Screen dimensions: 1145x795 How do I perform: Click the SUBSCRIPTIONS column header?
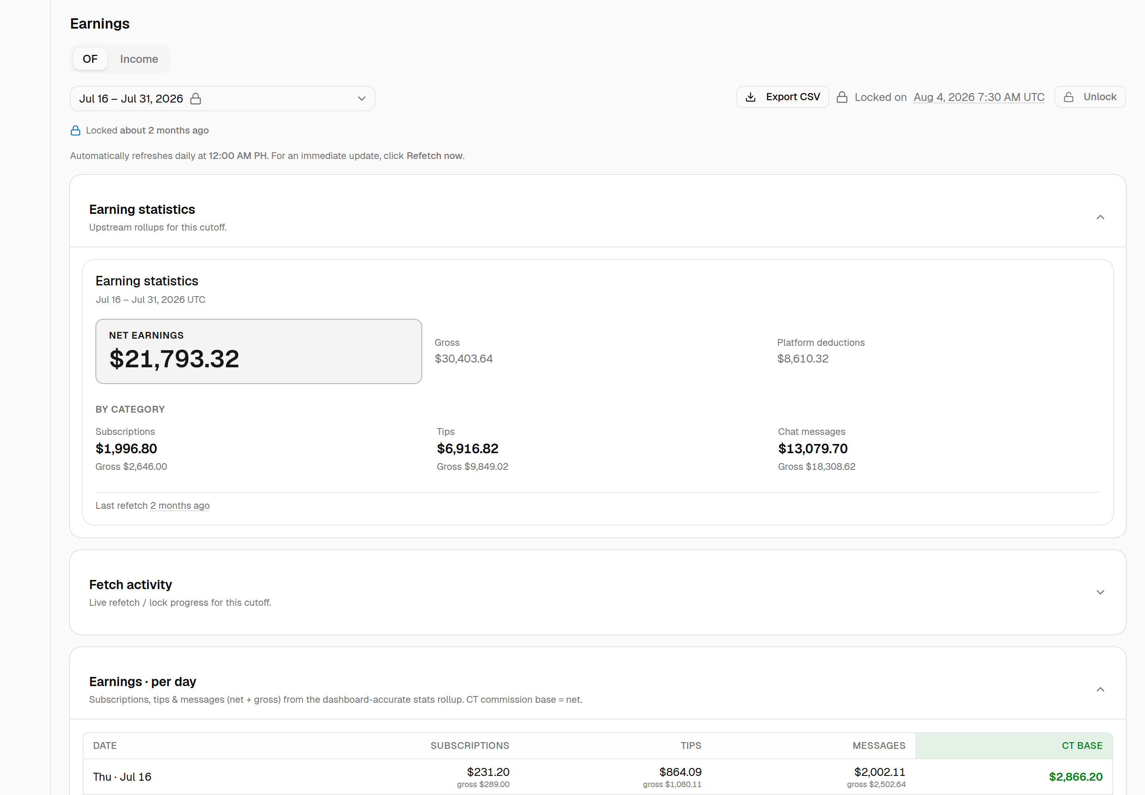470,746
